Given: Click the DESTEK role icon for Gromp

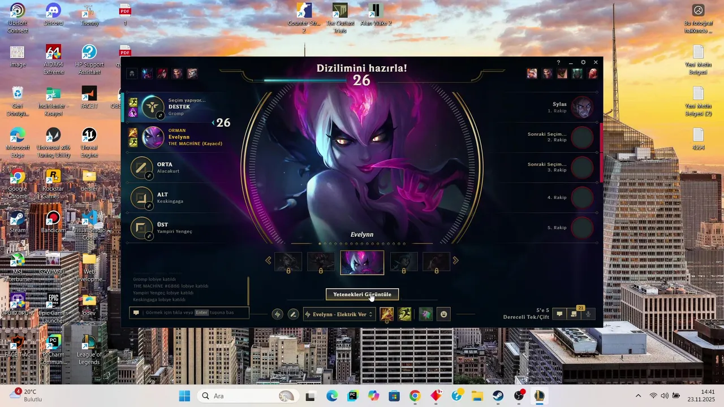Looking at the screenshot, I should pos(153,107).
